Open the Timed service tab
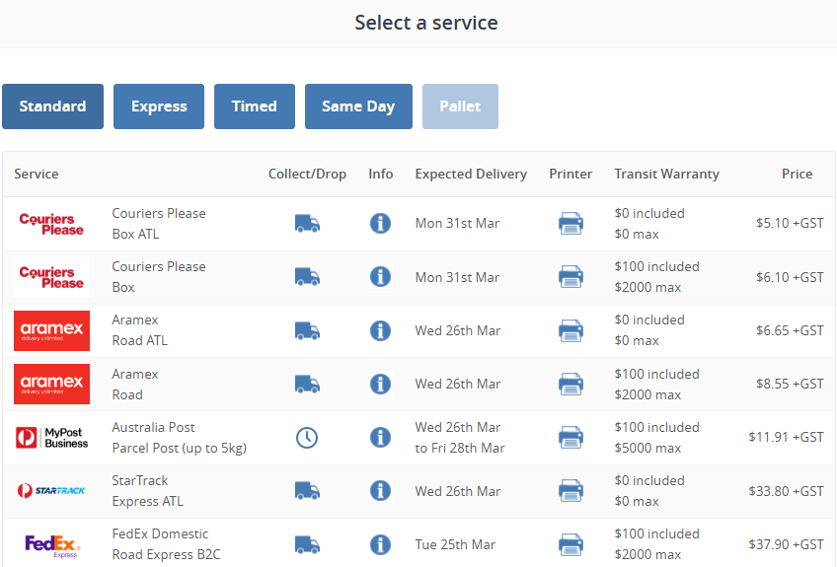837x567 pixels. (x=254, y=106)
